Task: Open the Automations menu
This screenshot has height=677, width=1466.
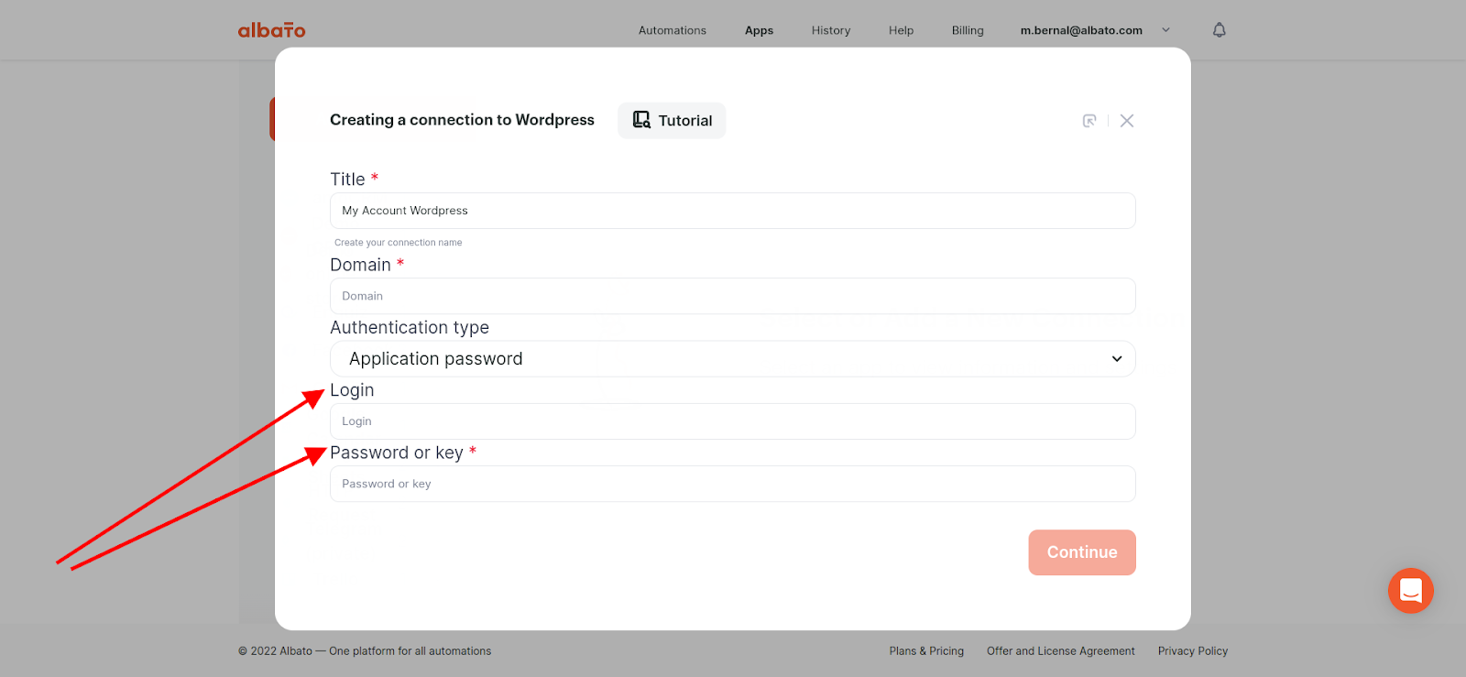Action: pos(672,30)
